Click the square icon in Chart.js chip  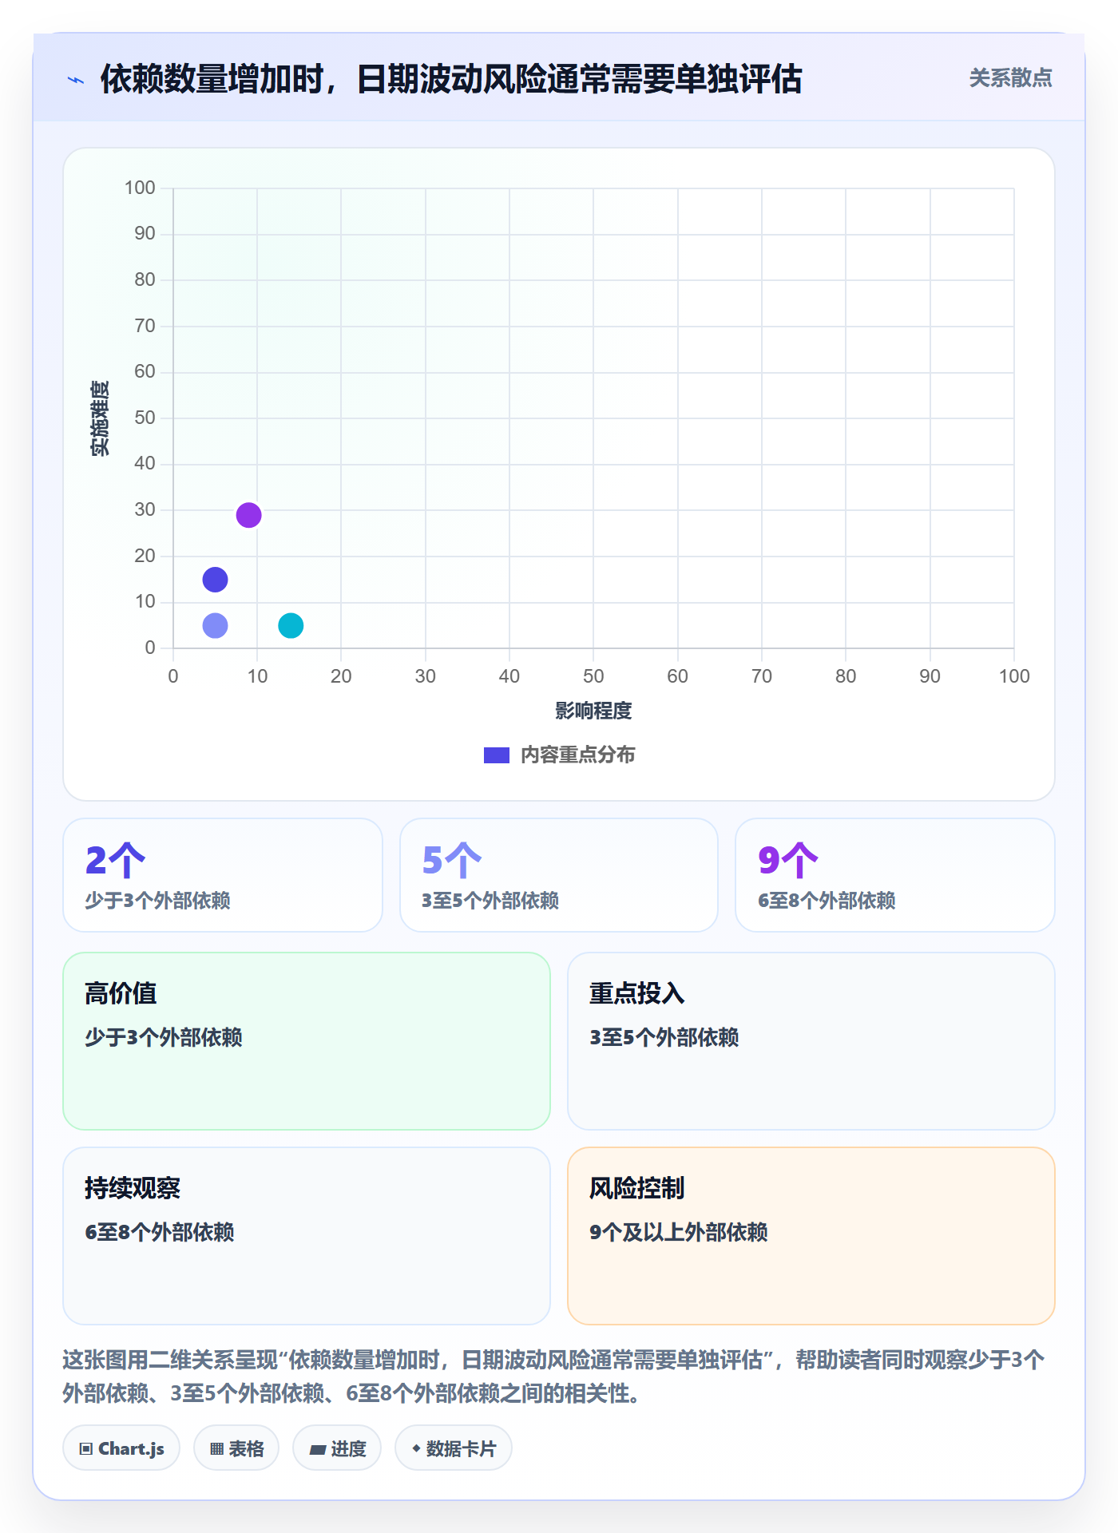pyautogui.click(x=86, y=1449)
